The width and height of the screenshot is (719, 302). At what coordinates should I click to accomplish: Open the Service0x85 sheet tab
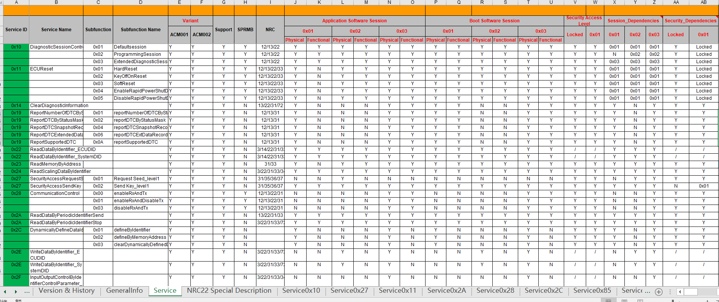coord(592,291)
